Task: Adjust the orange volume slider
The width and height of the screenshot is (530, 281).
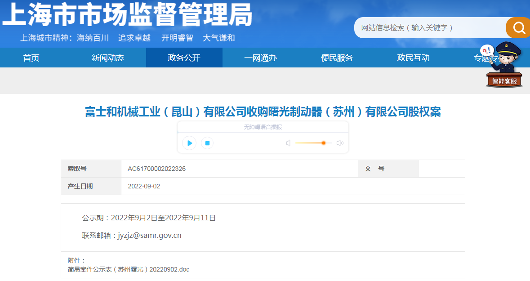Action: tap(313, 143)
